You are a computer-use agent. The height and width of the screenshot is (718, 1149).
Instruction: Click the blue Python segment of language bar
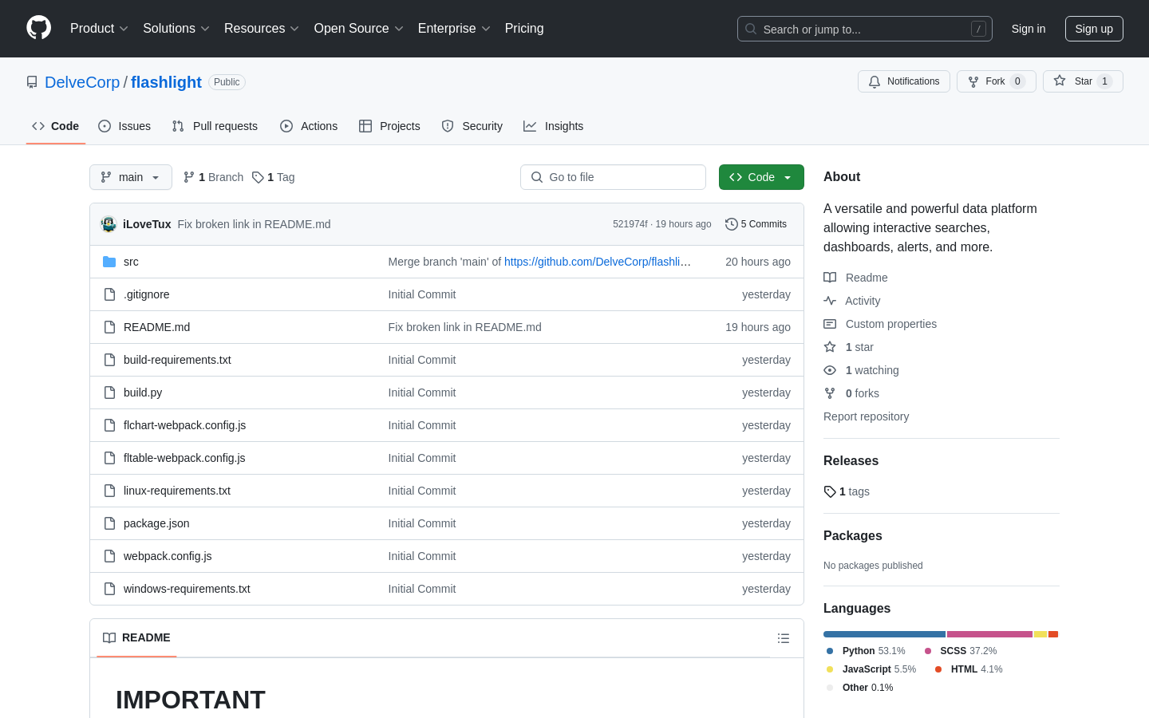[884, 634]
